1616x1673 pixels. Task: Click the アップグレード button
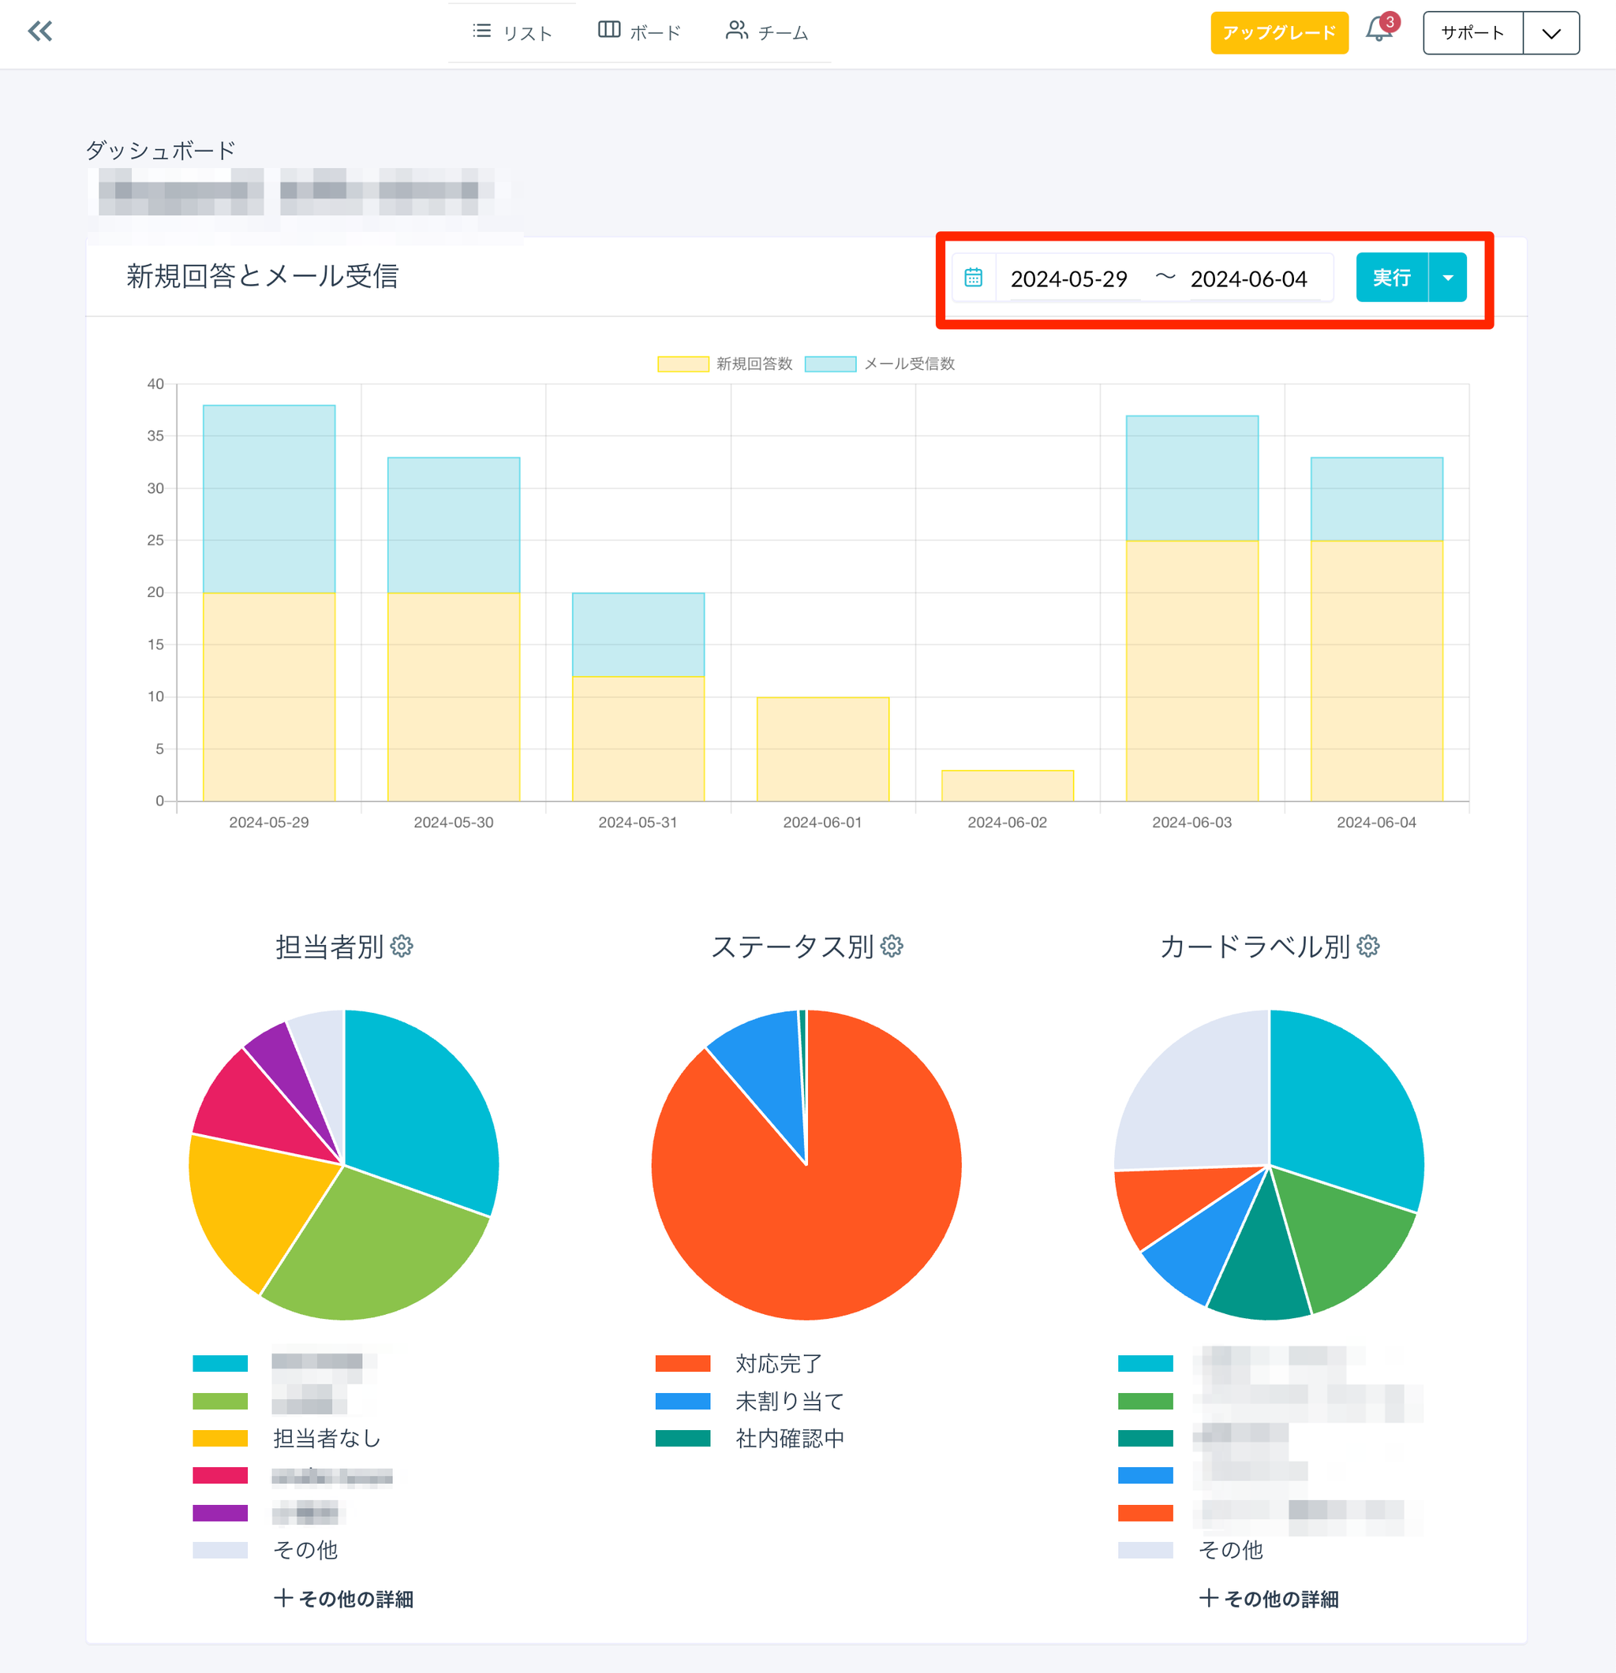(1279, 32)
